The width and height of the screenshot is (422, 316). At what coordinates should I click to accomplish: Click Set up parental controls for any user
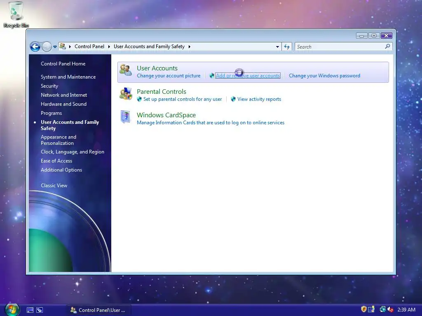[x=183, y=99]
